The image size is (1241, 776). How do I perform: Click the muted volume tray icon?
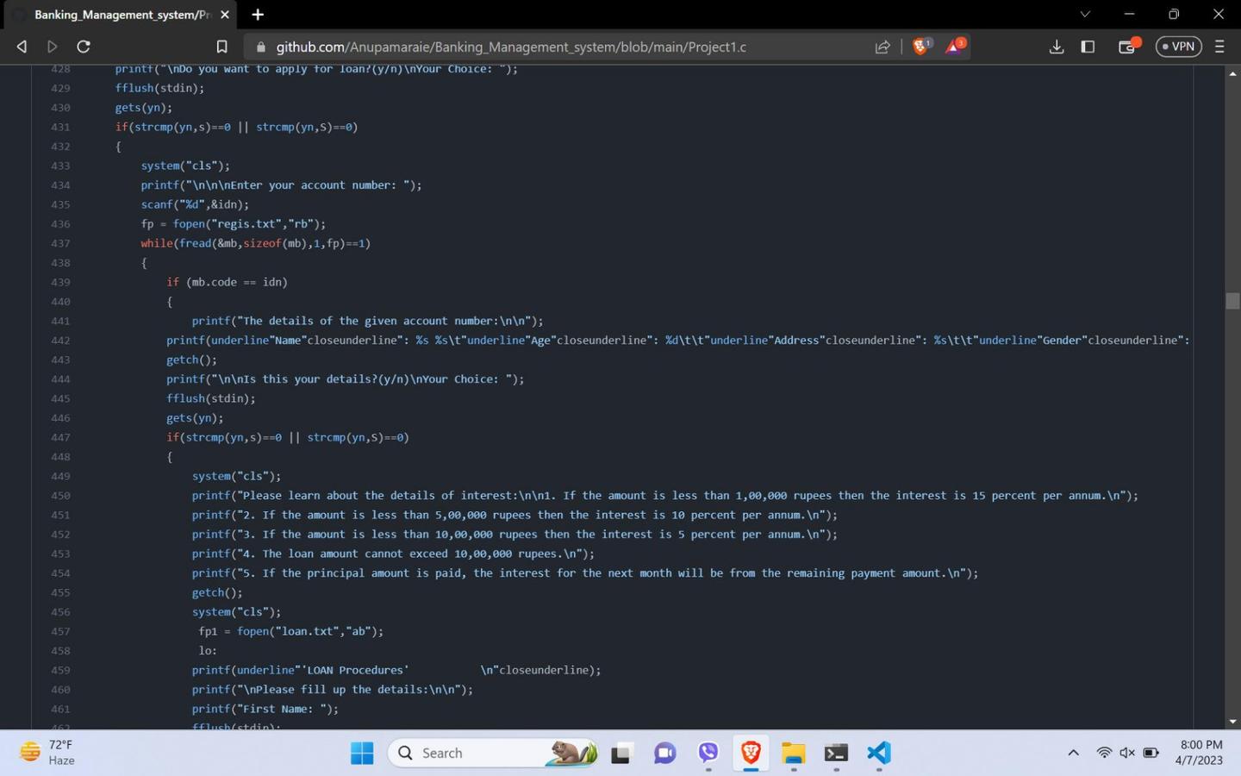[1127, 753]
